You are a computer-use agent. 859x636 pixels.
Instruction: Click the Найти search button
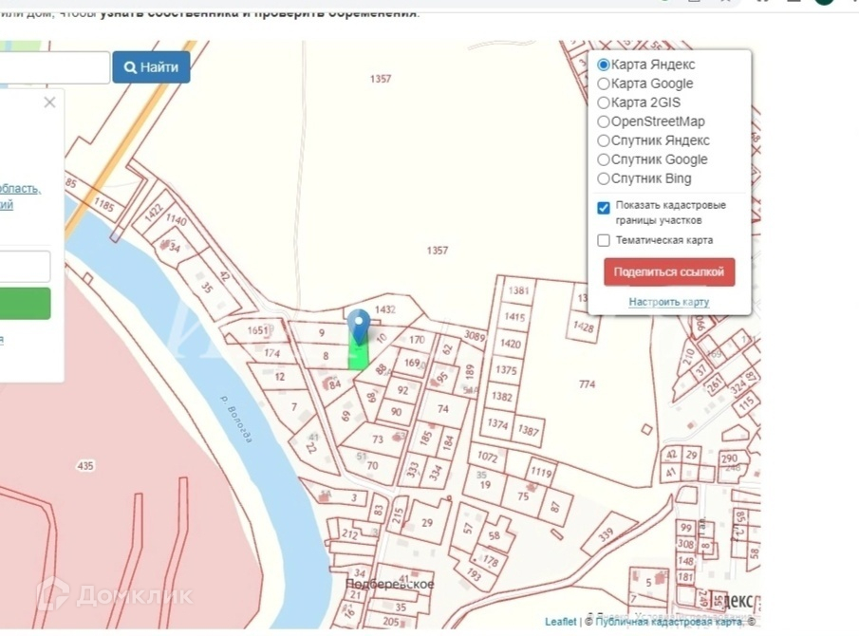151,67
